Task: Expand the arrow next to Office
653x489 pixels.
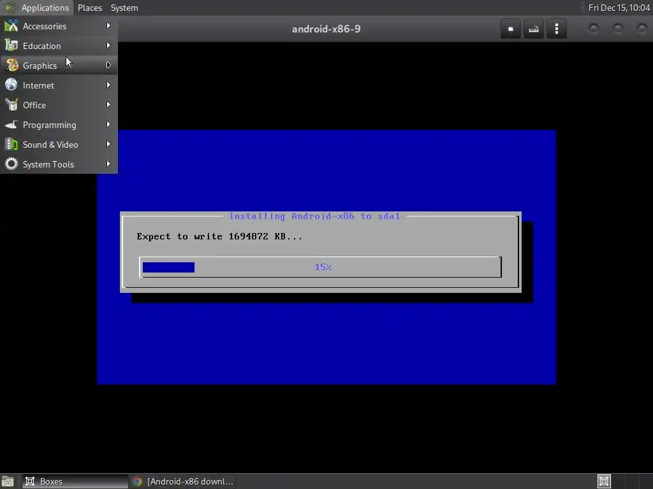Action: point(108,104)
